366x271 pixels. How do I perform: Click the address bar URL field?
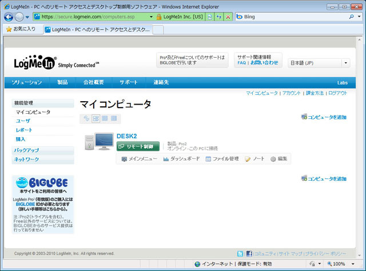(91, 17)
